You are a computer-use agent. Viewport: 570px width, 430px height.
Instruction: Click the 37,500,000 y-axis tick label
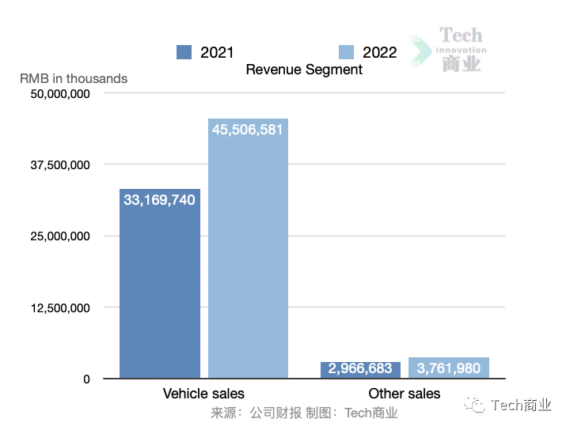click(59, 165)
